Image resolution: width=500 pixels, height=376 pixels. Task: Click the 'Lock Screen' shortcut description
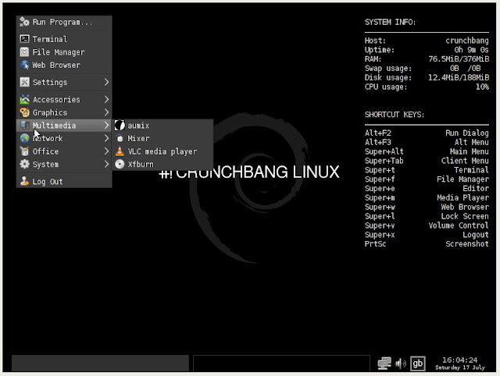(465, 216)
